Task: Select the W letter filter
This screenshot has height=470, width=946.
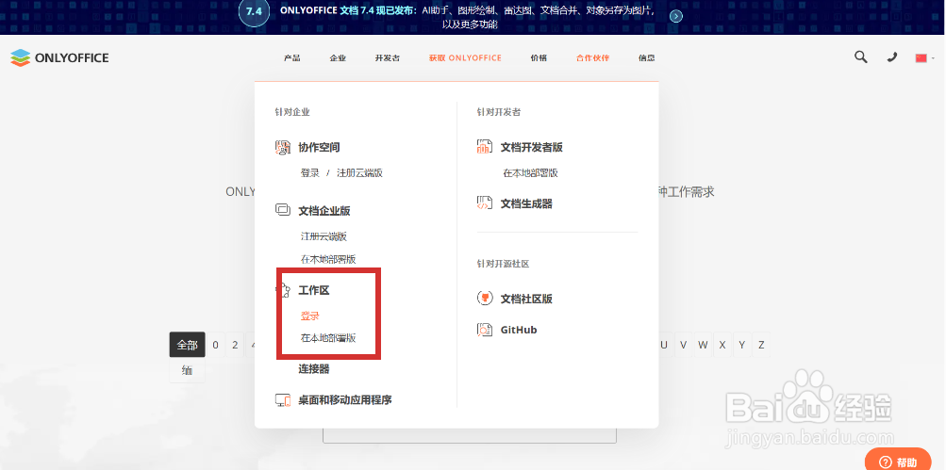Action: 703,345
